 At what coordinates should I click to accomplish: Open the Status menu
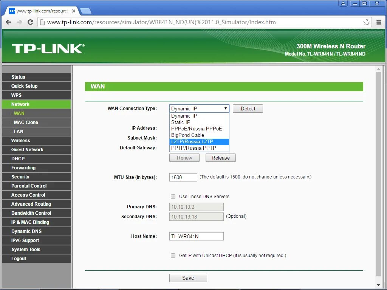pos(36,77)
